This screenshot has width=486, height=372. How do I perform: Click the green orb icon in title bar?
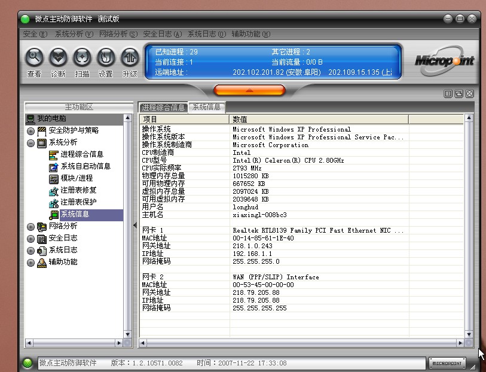pos(25,19)
